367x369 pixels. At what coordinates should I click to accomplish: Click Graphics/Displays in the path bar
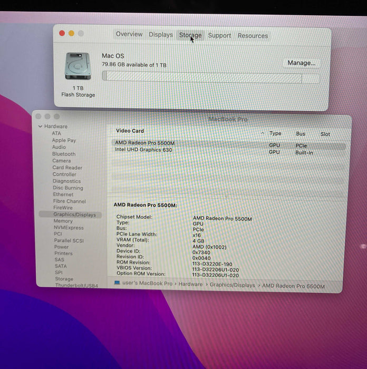coord(232,285)
